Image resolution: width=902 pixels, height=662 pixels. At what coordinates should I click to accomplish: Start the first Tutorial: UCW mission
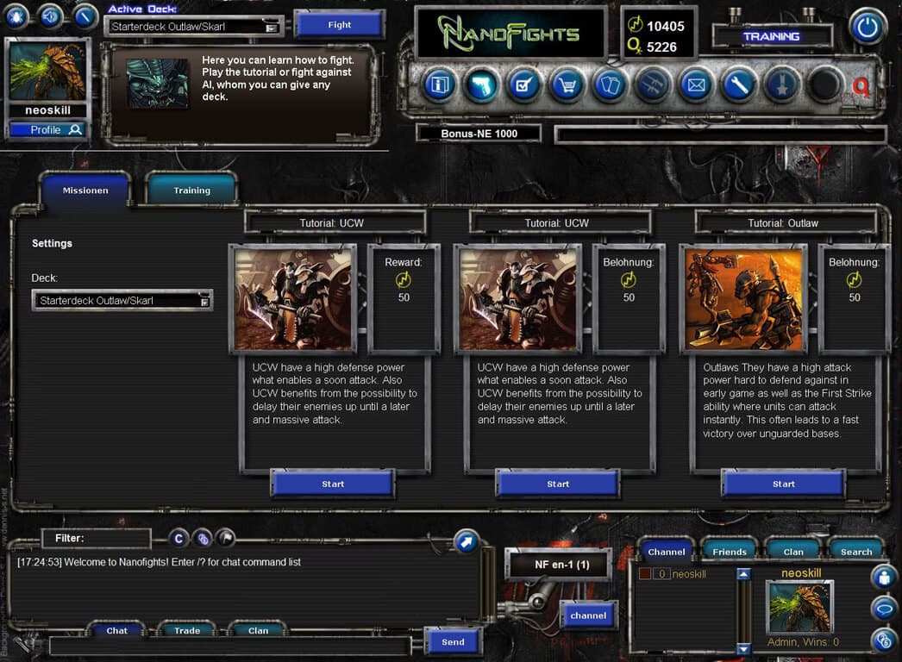click(333, 484)
